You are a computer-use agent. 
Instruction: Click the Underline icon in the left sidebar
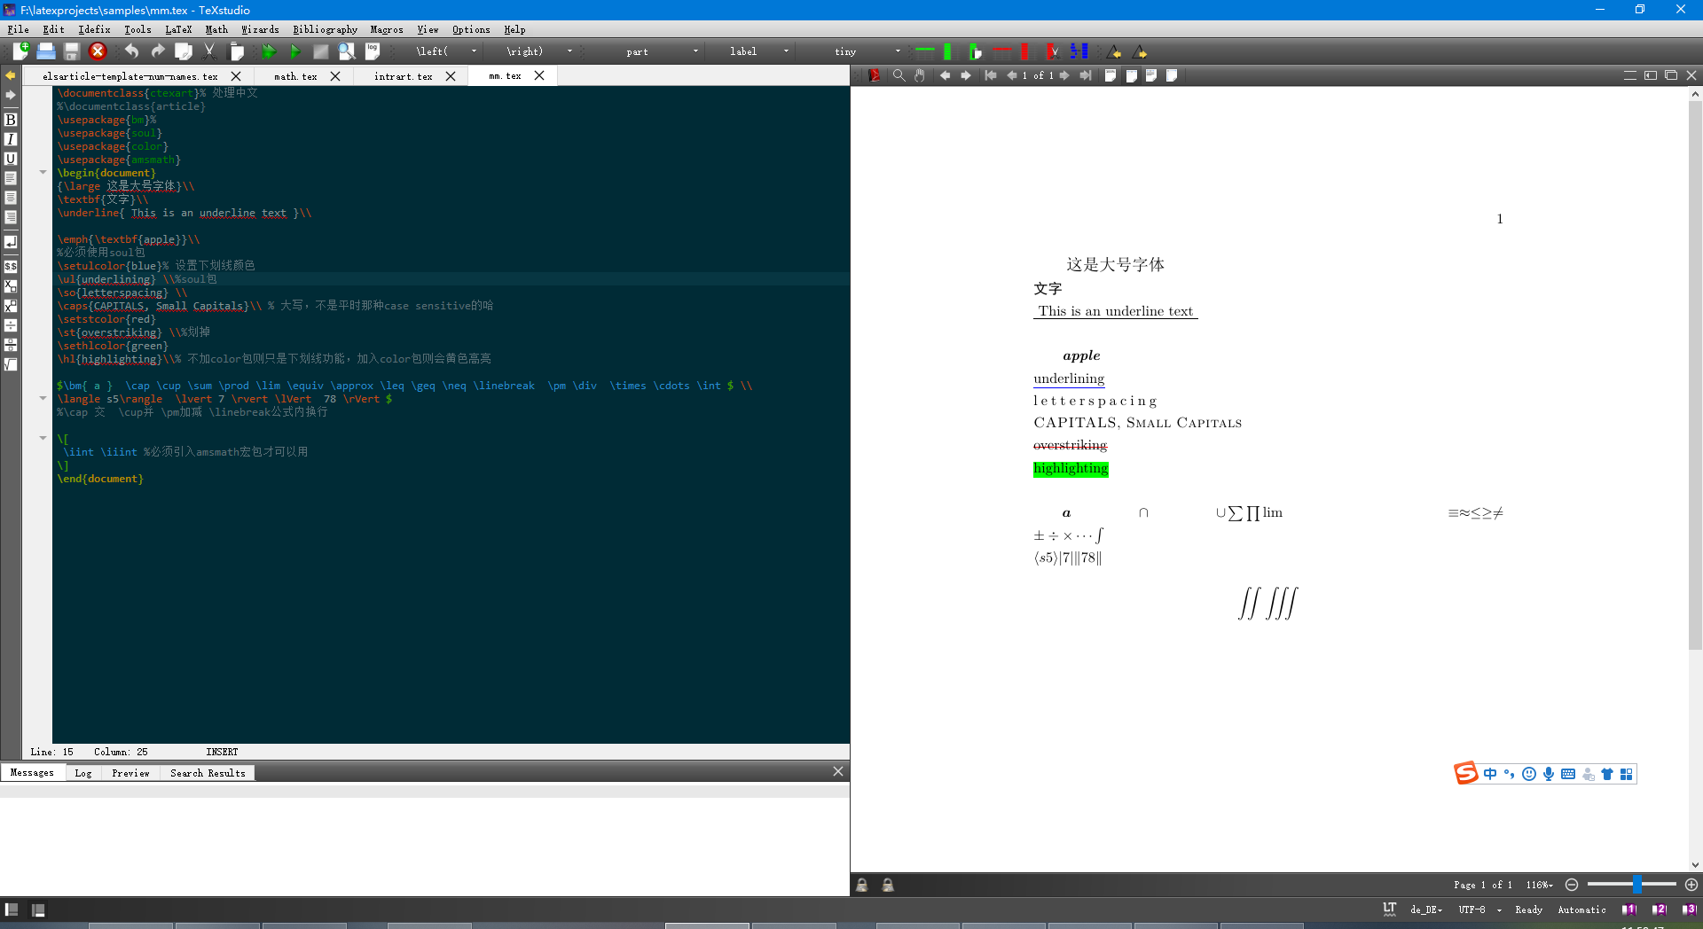[11, 158]
